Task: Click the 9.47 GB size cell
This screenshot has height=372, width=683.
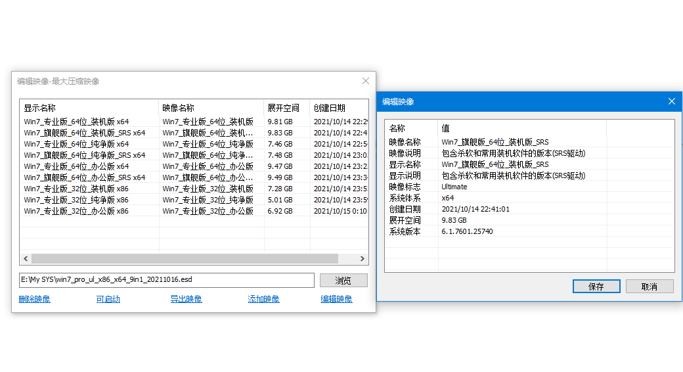Action: (280, 166)
